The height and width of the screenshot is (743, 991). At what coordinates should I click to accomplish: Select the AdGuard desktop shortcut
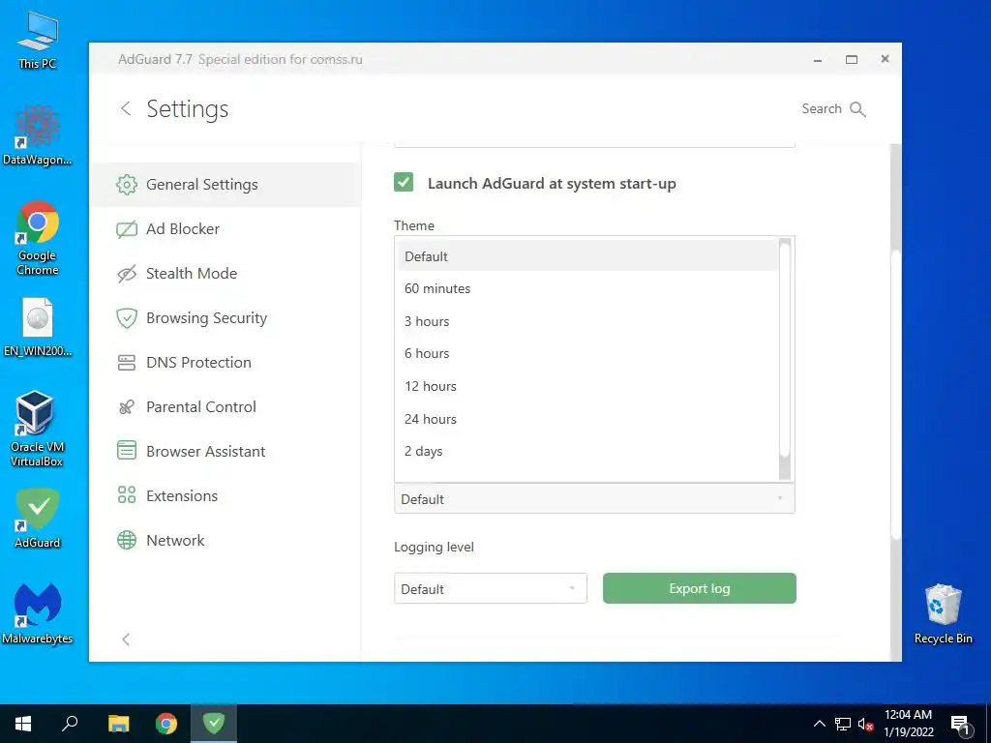click(38, 519)
